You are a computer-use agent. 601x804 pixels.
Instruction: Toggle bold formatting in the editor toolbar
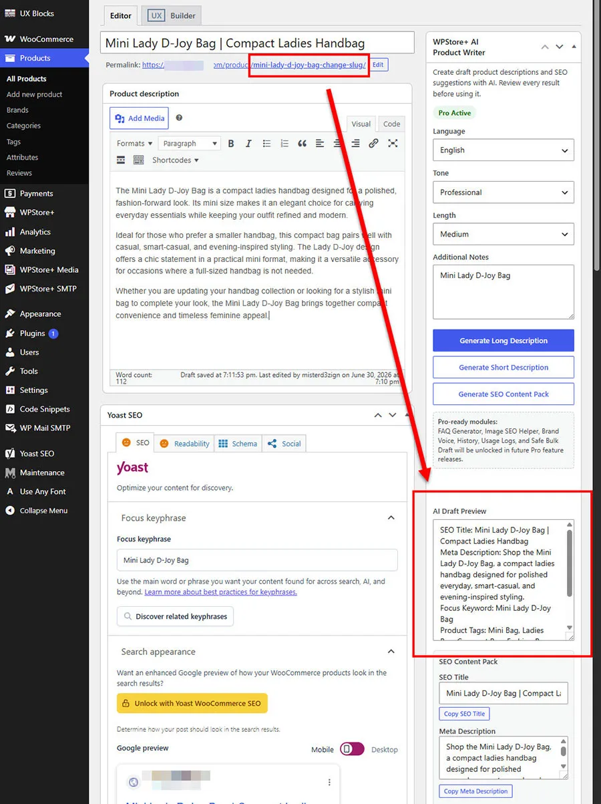231,143
